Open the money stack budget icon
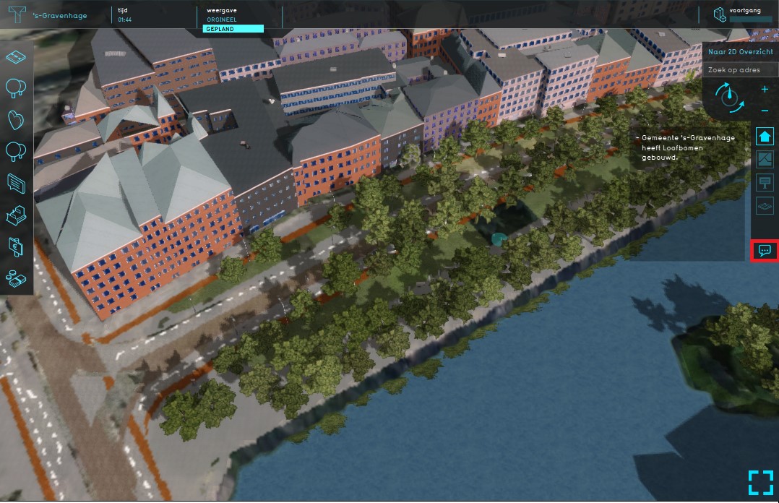The height and width of the screenshot is (503, 779). (16, 278)
